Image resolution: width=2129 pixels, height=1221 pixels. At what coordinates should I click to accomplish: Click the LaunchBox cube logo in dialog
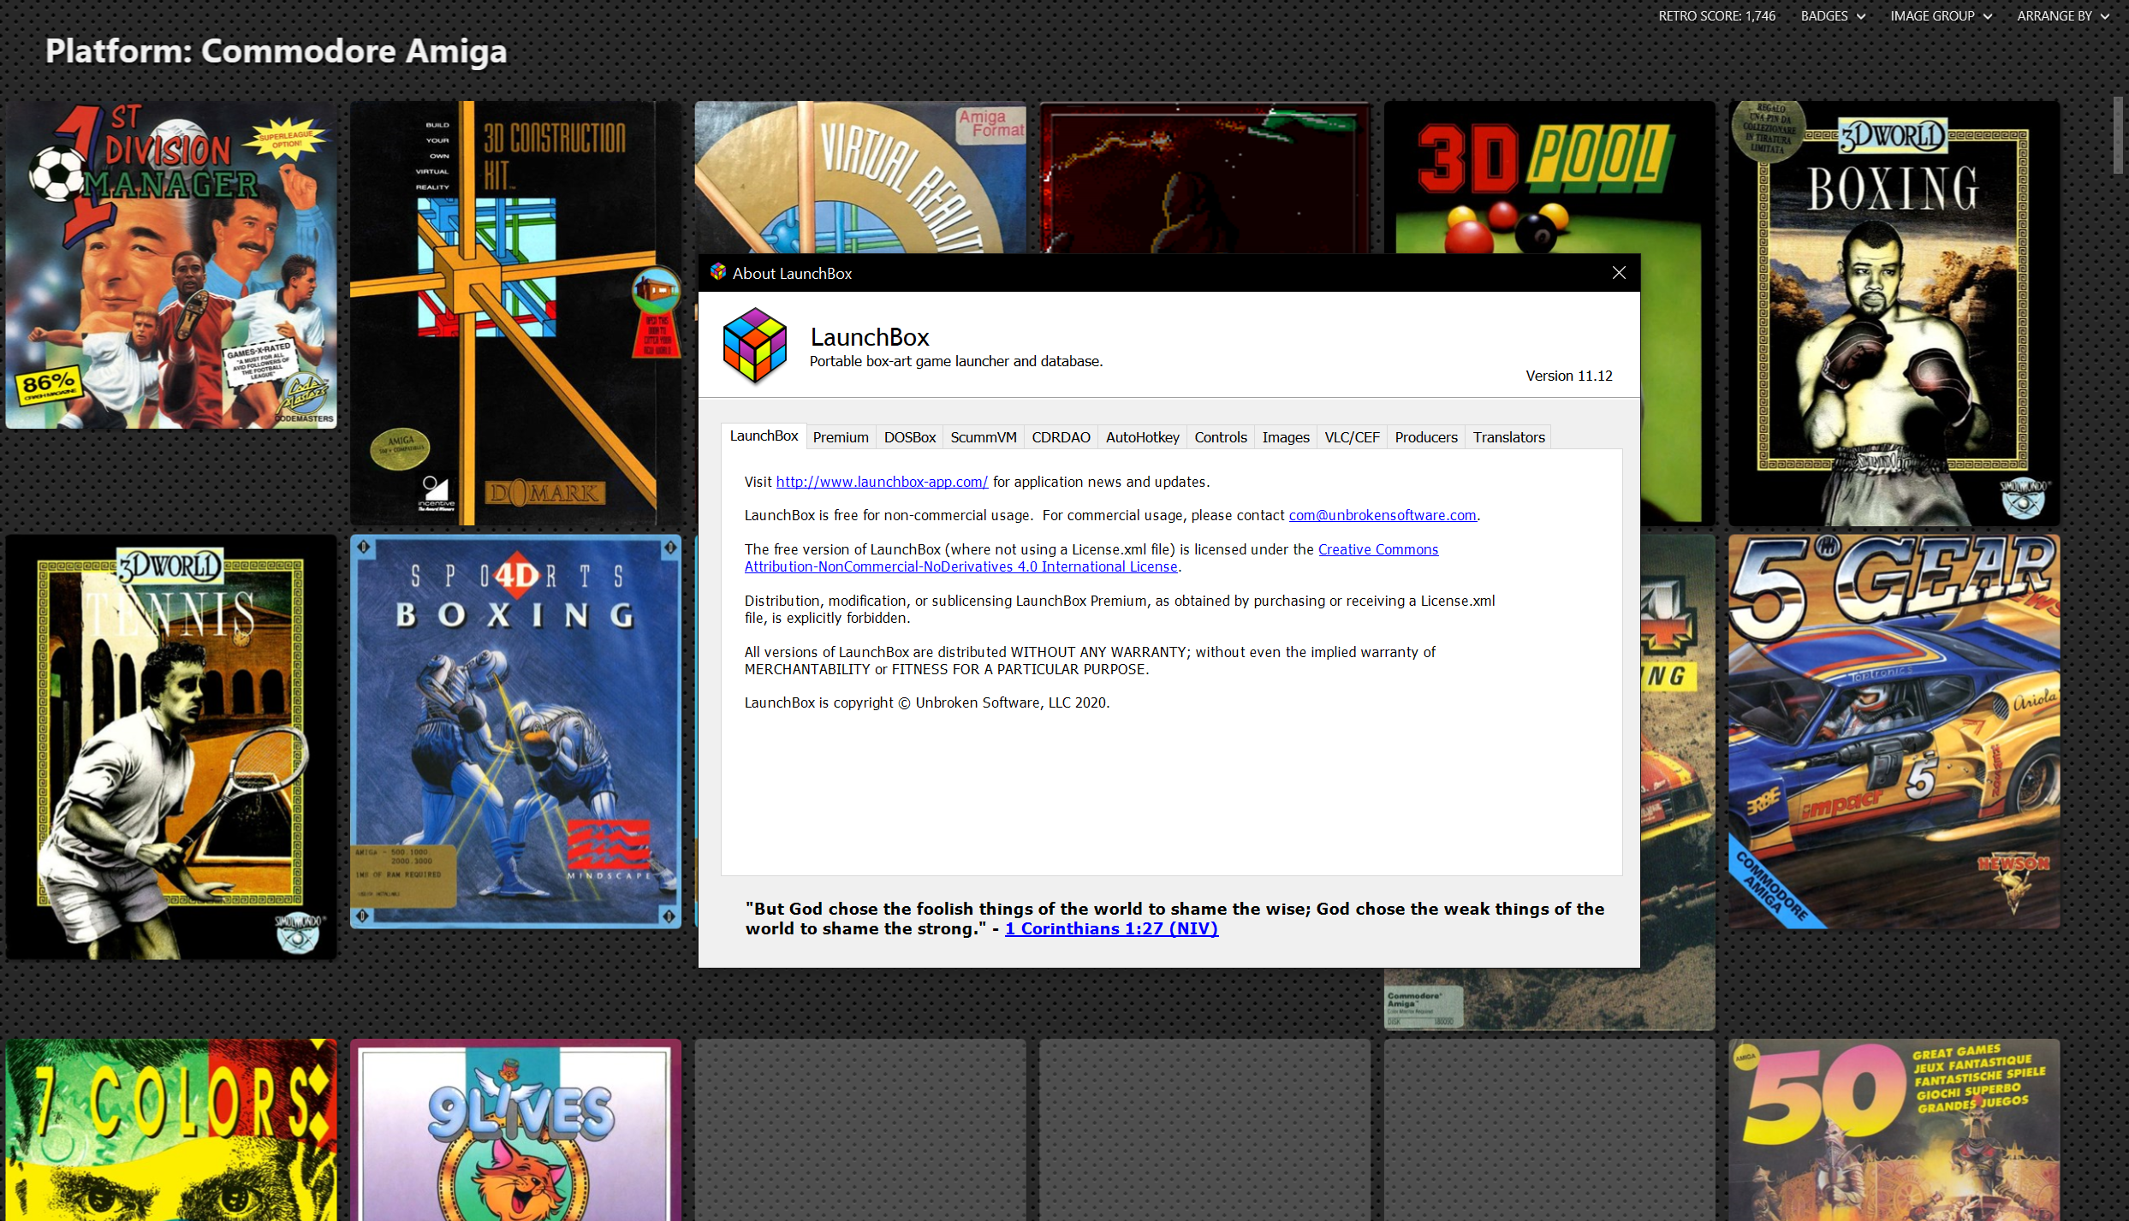pyautogui.click(x=754, y=346)
